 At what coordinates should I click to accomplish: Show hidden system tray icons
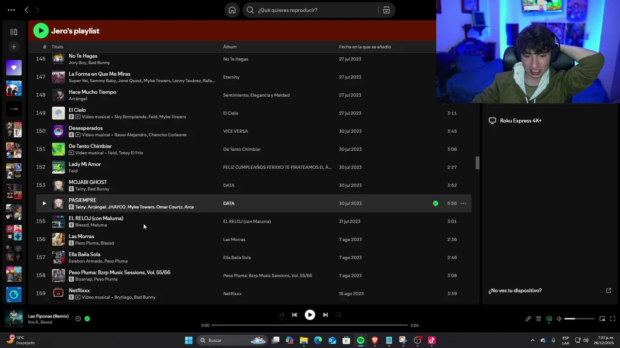[532, 340]
